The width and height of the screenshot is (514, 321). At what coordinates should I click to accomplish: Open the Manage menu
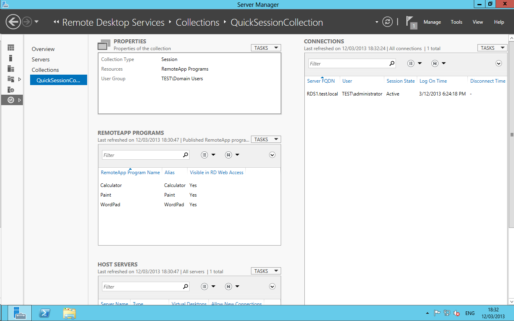coord(432,22)
